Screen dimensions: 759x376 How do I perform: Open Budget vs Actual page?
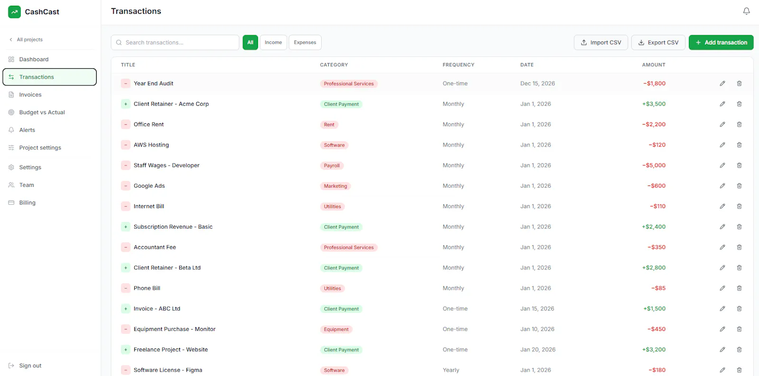pos(50,112)
